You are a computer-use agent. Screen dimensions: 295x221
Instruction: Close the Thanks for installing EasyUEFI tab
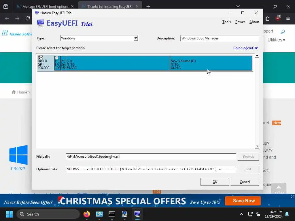point(137,6)
